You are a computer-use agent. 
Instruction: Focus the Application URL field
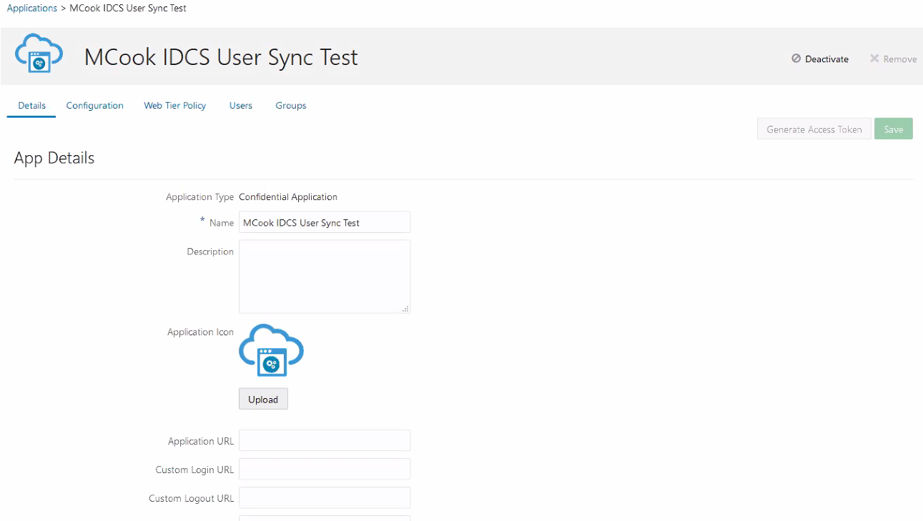[x=325, y=441]
